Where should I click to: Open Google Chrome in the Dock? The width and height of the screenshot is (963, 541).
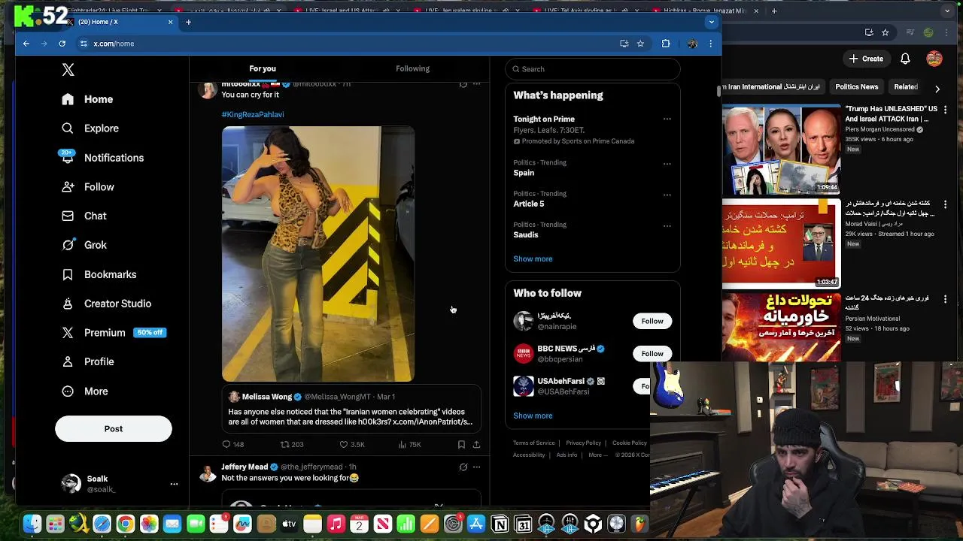tap(126, 524)
